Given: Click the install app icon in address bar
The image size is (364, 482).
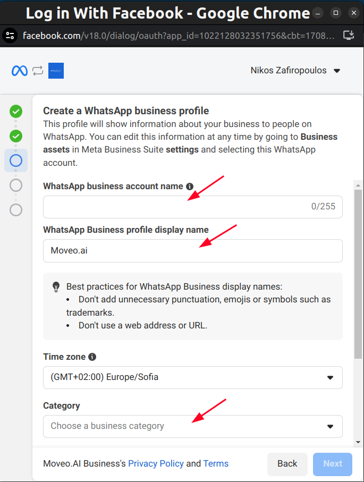Looking at the screenshot, I should pyautogui.click(x=349, y=36).
